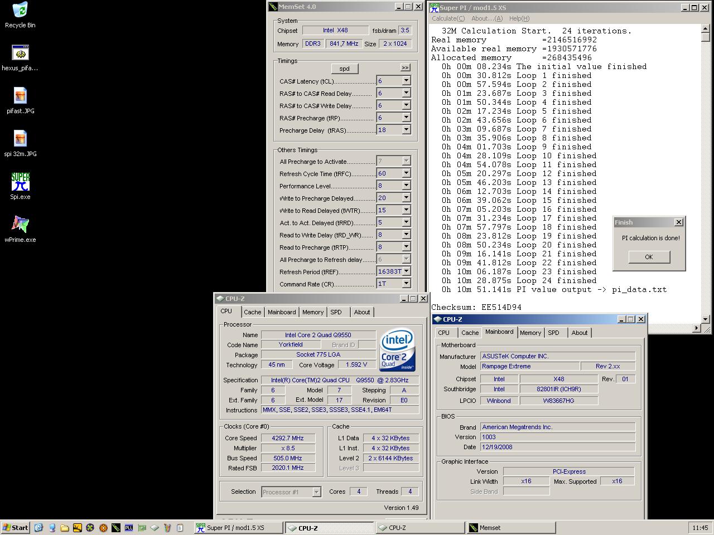
Task: Launch wPrime.exe from the desktop
Action: click(x=20, y=230)
